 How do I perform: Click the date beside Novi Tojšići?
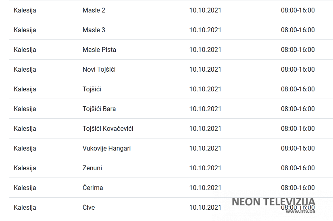(205, 69)
